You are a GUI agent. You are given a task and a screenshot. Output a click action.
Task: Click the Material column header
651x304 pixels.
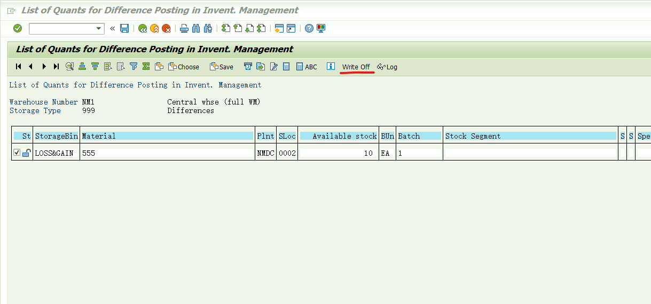pos(167,136)
